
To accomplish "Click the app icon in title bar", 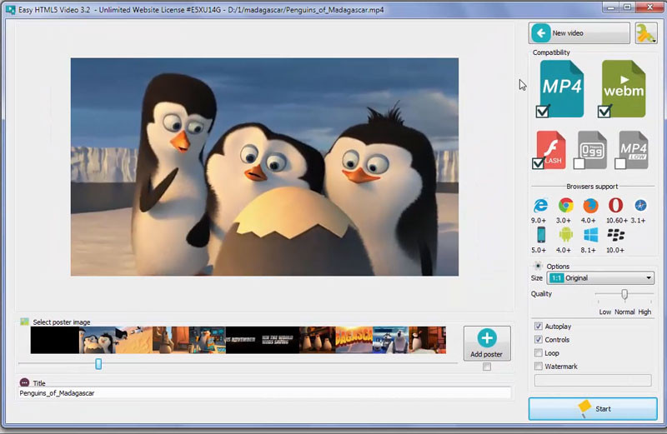I will tap(10, 9).
